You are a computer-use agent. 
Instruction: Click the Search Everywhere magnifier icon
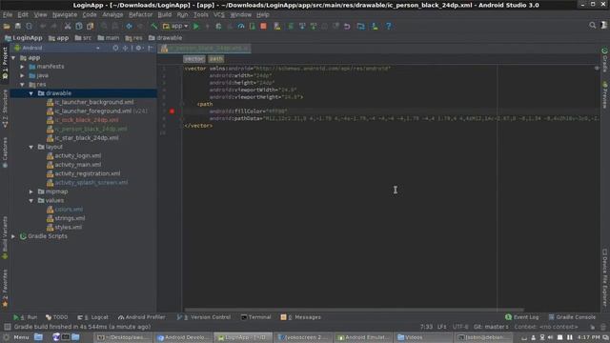point(593,26)
